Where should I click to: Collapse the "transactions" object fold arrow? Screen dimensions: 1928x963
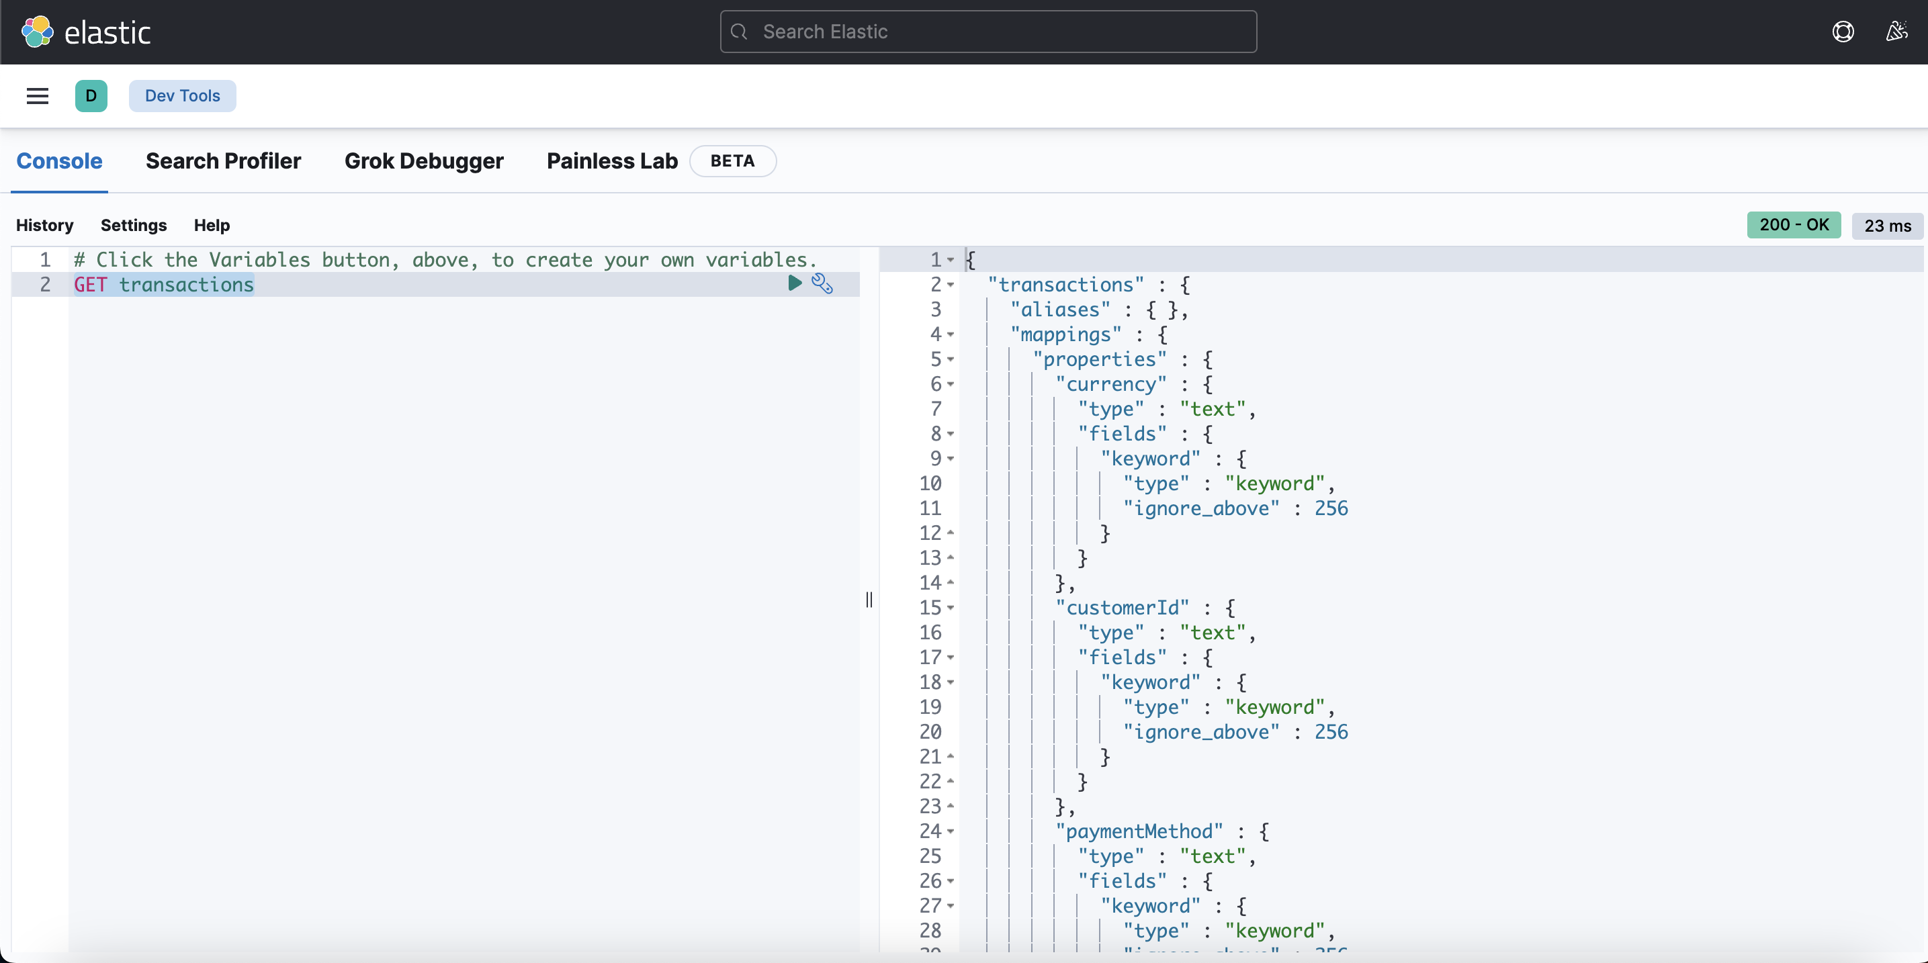[x=951, y=285]
